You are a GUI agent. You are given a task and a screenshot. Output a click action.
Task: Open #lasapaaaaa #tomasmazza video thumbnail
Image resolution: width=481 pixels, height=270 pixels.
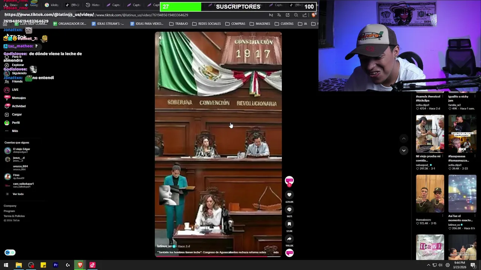462,133
